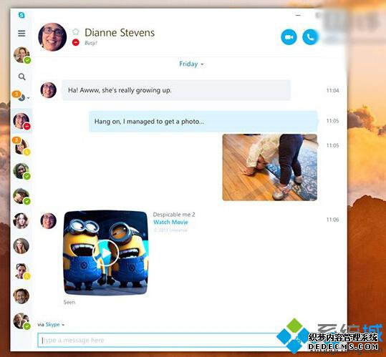This screenshot has height=357, width=386.
Task: Select sidebar contact with red busy badge
Action: (21, 121)
